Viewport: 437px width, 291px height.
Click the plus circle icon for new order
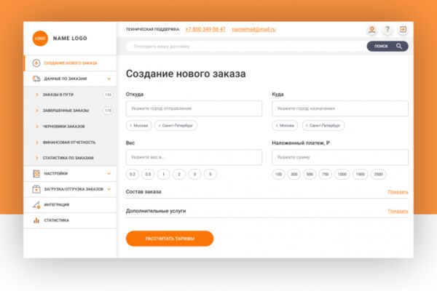pyautogui.click(x=36, y=63)
